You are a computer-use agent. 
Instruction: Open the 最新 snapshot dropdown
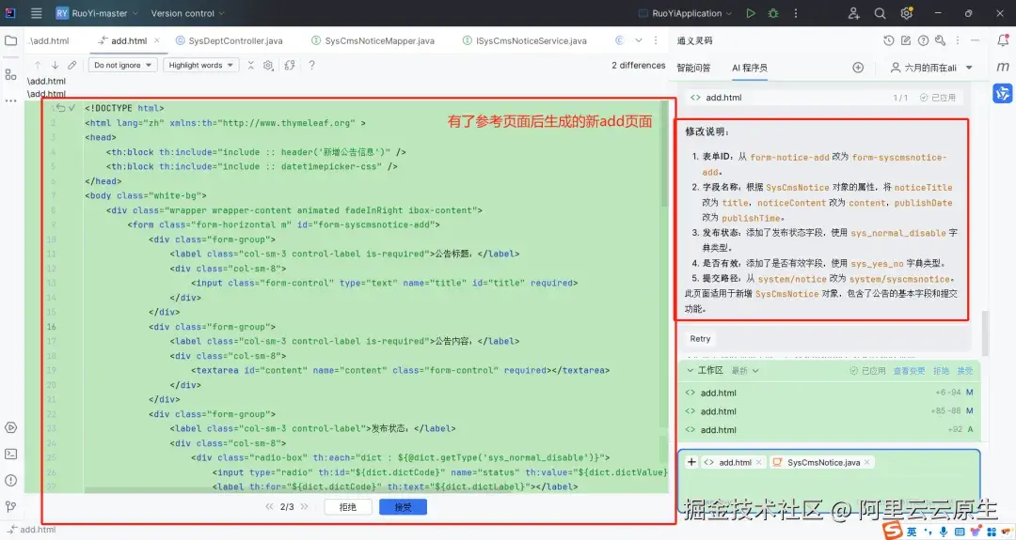744,371
